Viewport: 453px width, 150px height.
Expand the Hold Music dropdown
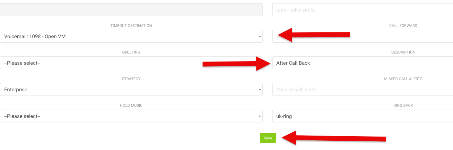pyautogui.click(x=131, y=116)
